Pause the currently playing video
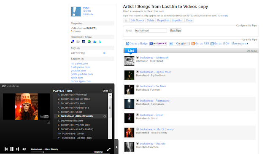 12,149
